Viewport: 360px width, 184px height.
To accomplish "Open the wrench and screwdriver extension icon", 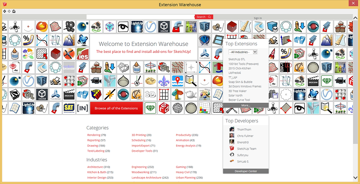I will tap(232, 111).
